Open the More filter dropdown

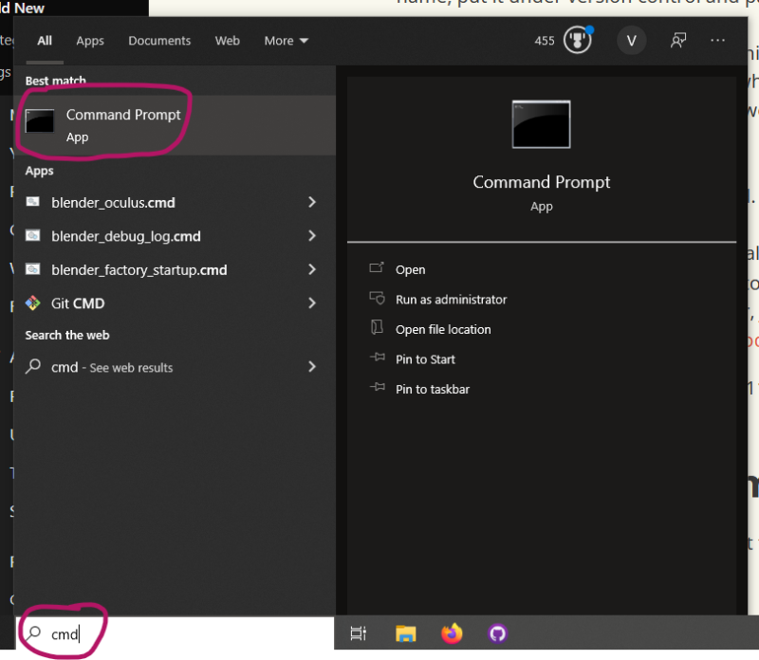(287, 41)
